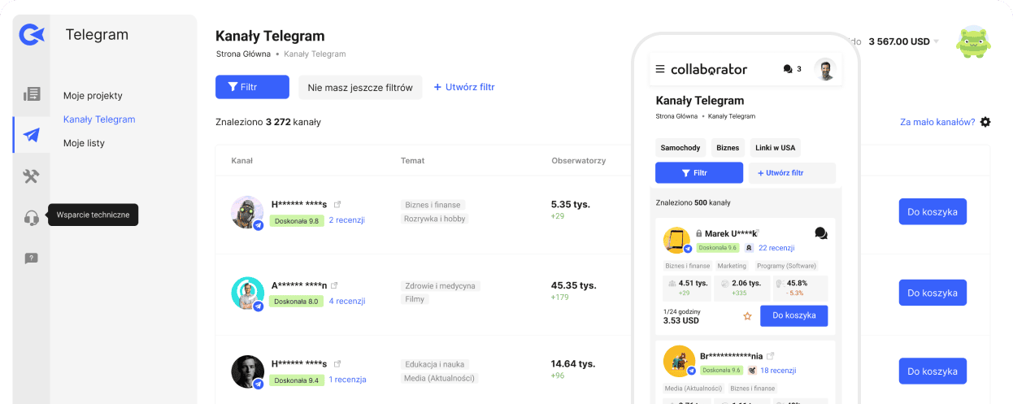This screenshot has height=404, width=1013.
Task: Click the Utwórz filtr link
Action: (464, 87)
